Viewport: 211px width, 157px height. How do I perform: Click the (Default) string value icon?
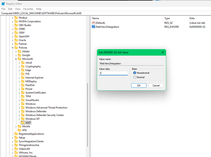[x=93, y=23]
